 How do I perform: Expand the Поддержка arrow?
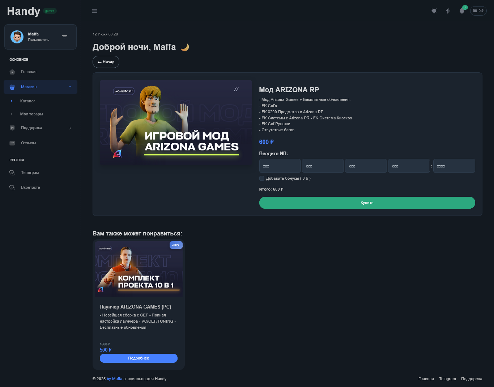(70, 128)
